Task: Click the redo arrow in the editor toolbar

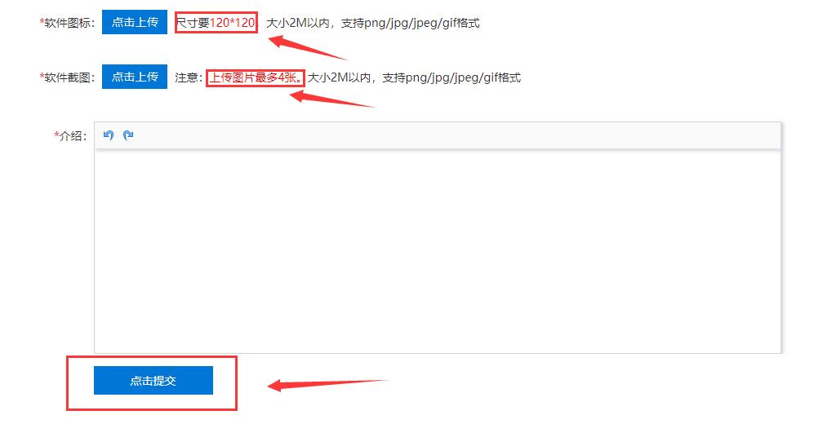Action: (128, 135)
